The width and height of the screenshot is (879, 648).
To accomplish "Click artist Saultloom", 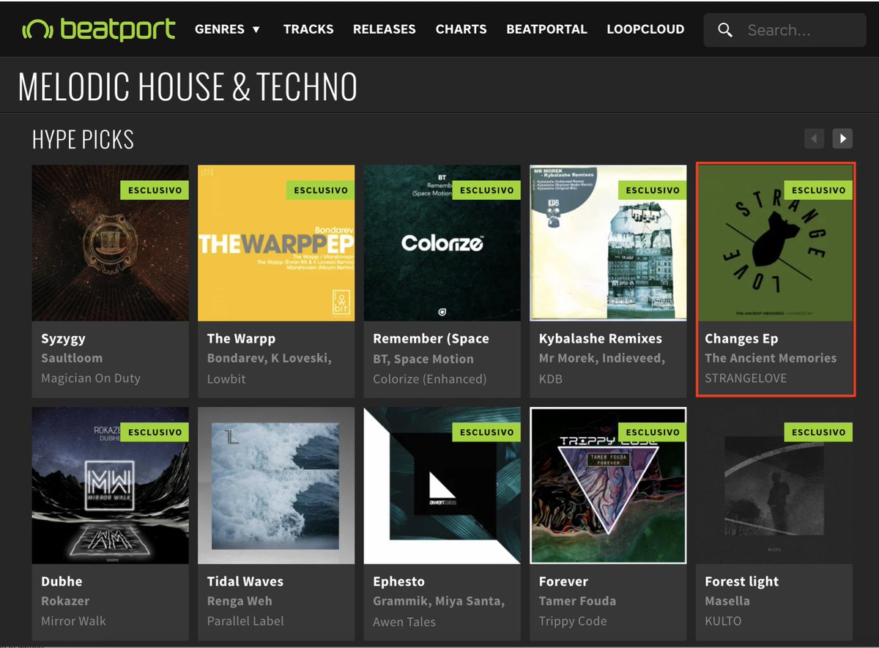I will 72,358.
